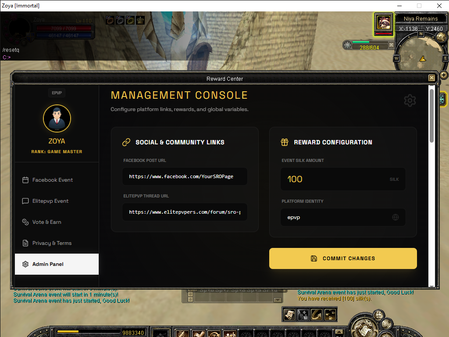Screen dimensions: 449x337
Task: Click the crown buff icon
Action: click(140, 20)
